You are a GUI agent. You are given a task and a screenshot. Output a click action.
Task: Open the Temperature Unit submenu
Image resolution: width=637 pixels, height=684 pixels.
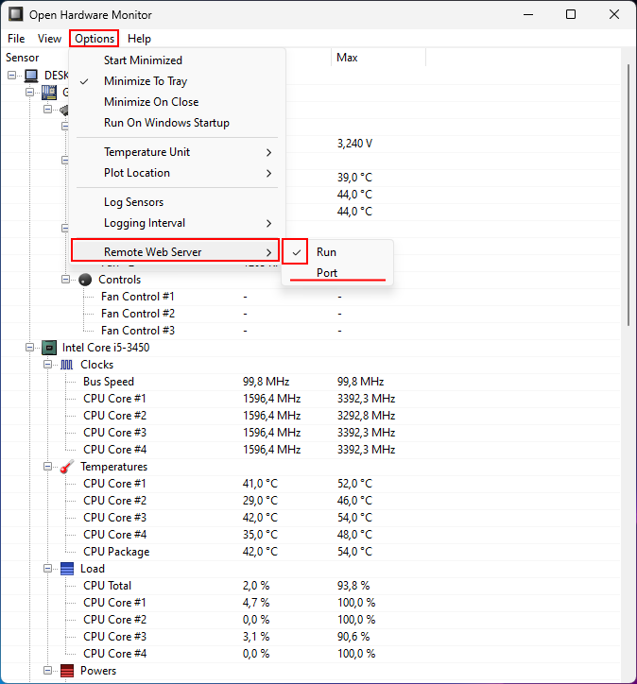[x=177, y=152]
